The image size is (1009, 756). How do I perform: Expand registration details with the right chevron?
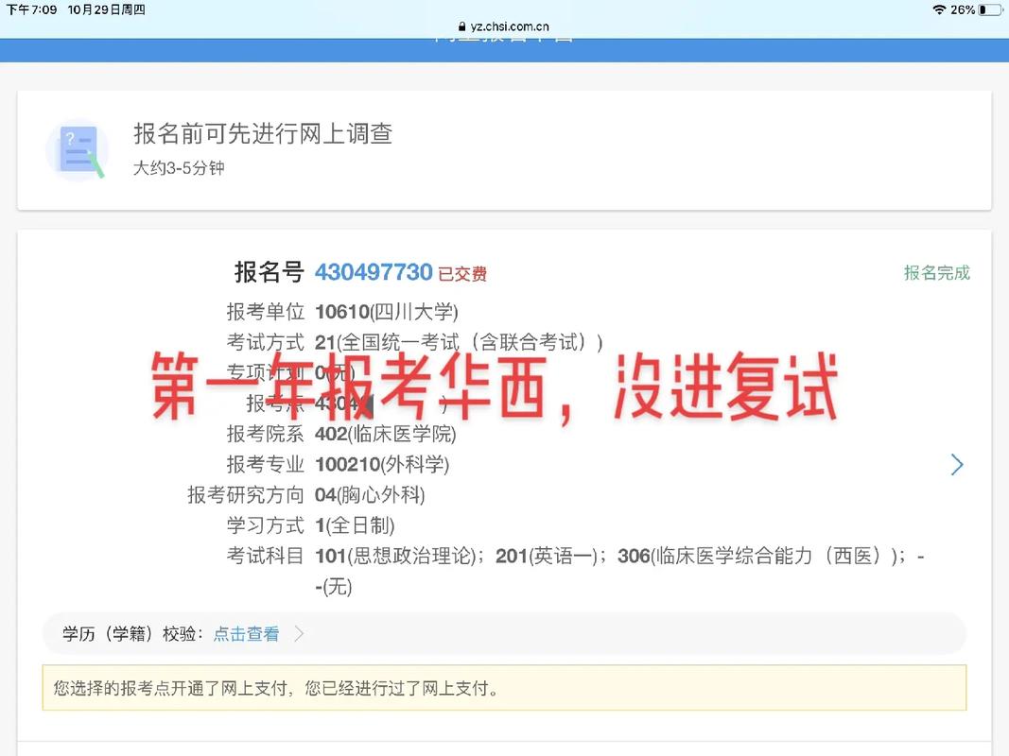tap(957, 464)
